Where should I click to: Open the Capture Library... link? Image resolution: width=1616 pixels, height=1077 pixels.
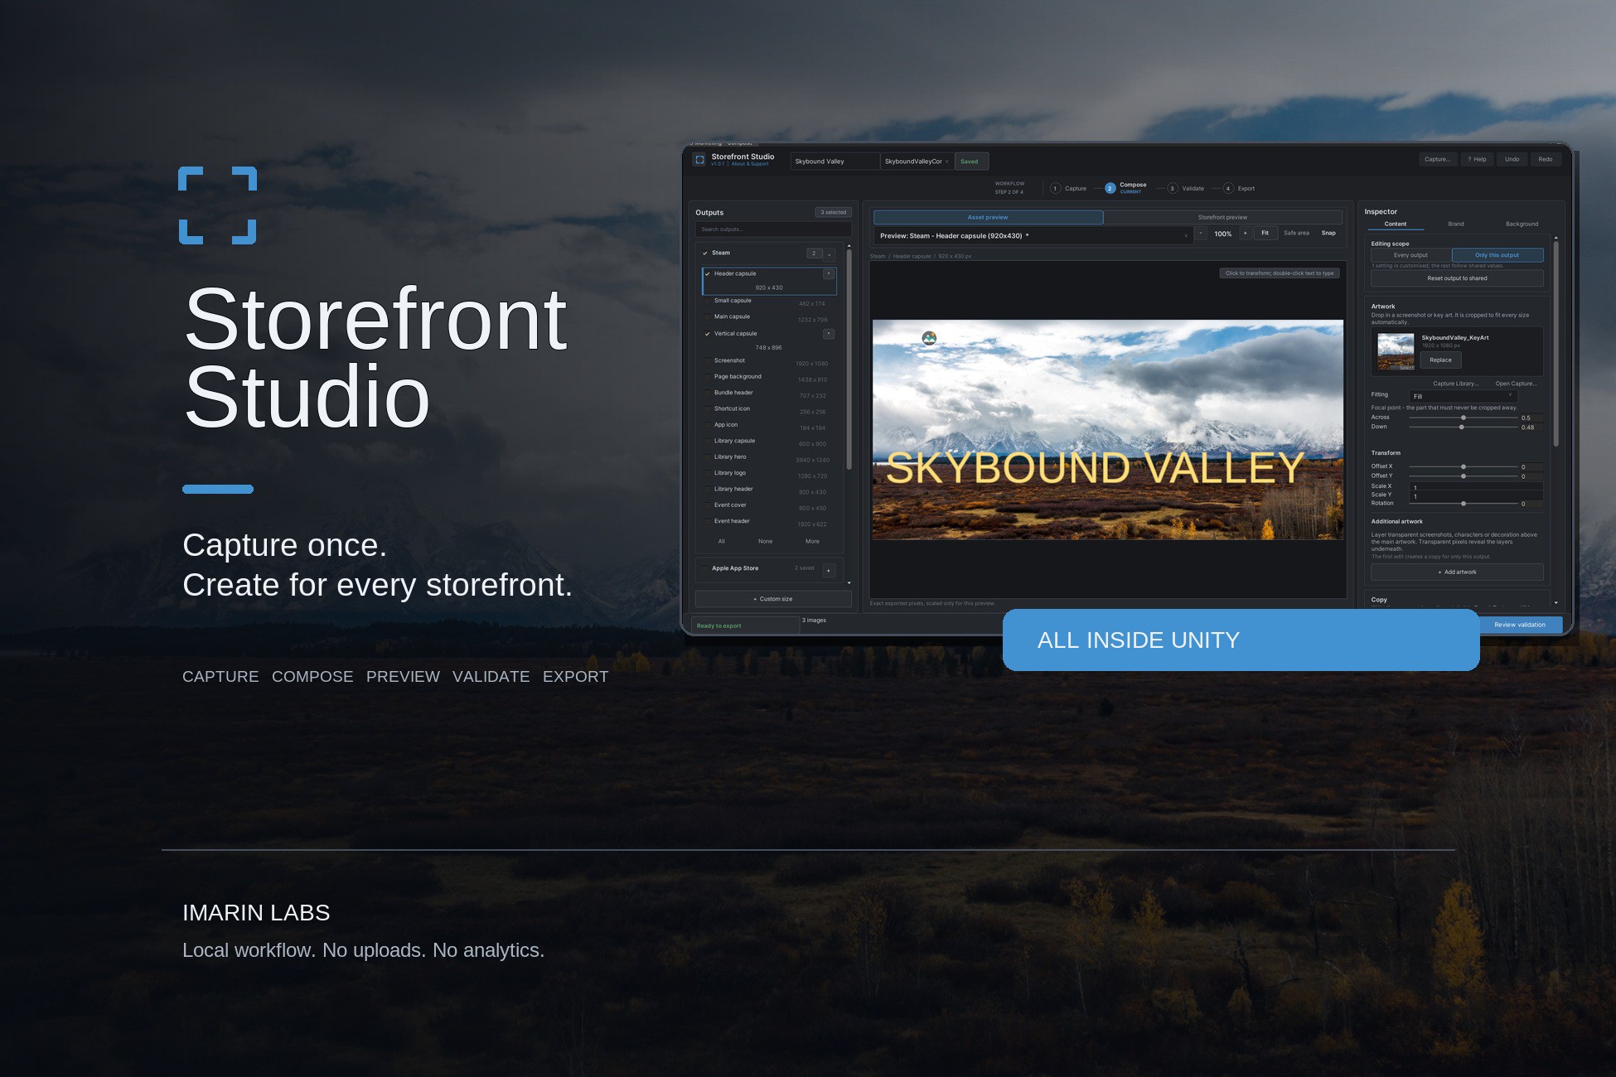click(1455, 384)
